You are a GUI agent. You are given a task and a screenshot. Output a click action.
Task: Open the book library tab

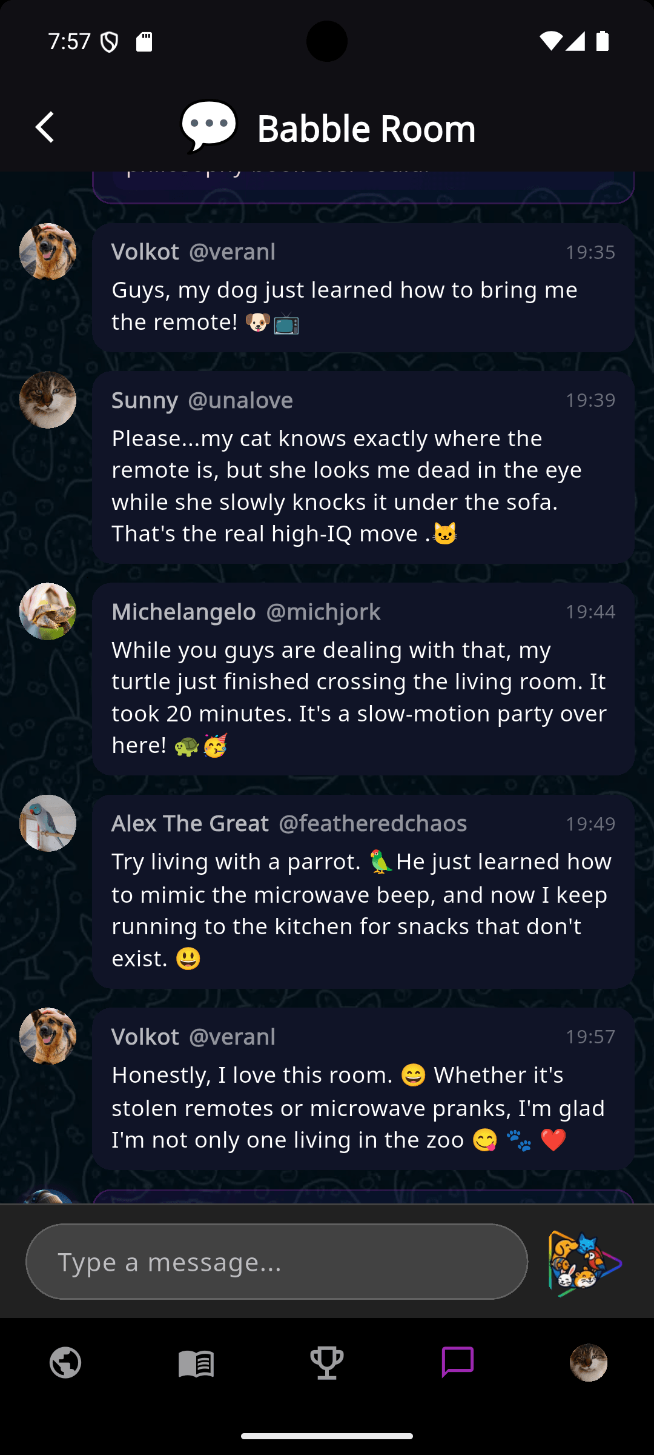(196, 1363)
